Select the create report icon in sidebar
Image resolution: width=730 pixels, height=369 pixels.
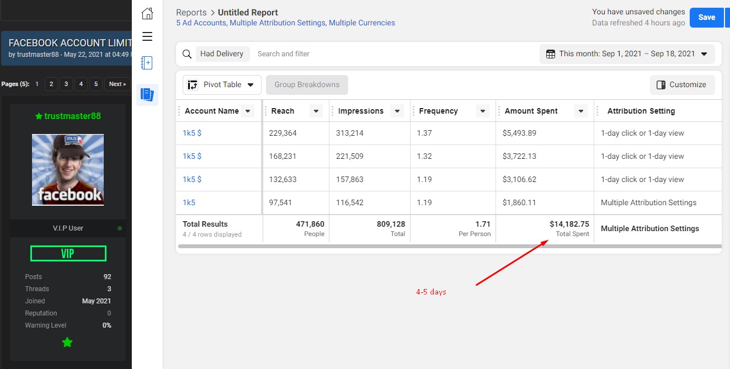tap(147, 63)
